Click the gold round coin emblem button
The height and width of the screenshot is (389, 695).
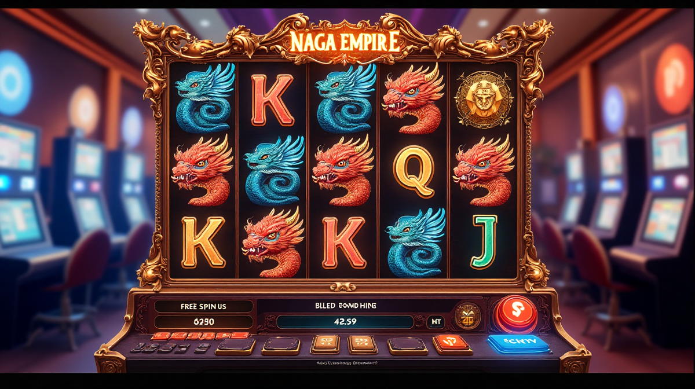click(467, 316)
